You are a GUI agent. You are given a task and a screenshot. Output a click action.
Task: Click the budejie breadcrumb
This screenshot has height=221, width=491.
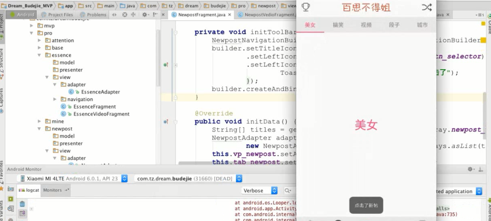(215, 6)
